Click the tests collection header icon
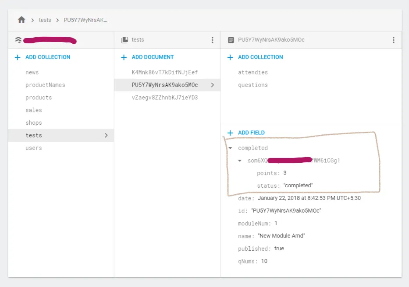The width and height of the screenshot is (409, 287). [x=124, y=40]
